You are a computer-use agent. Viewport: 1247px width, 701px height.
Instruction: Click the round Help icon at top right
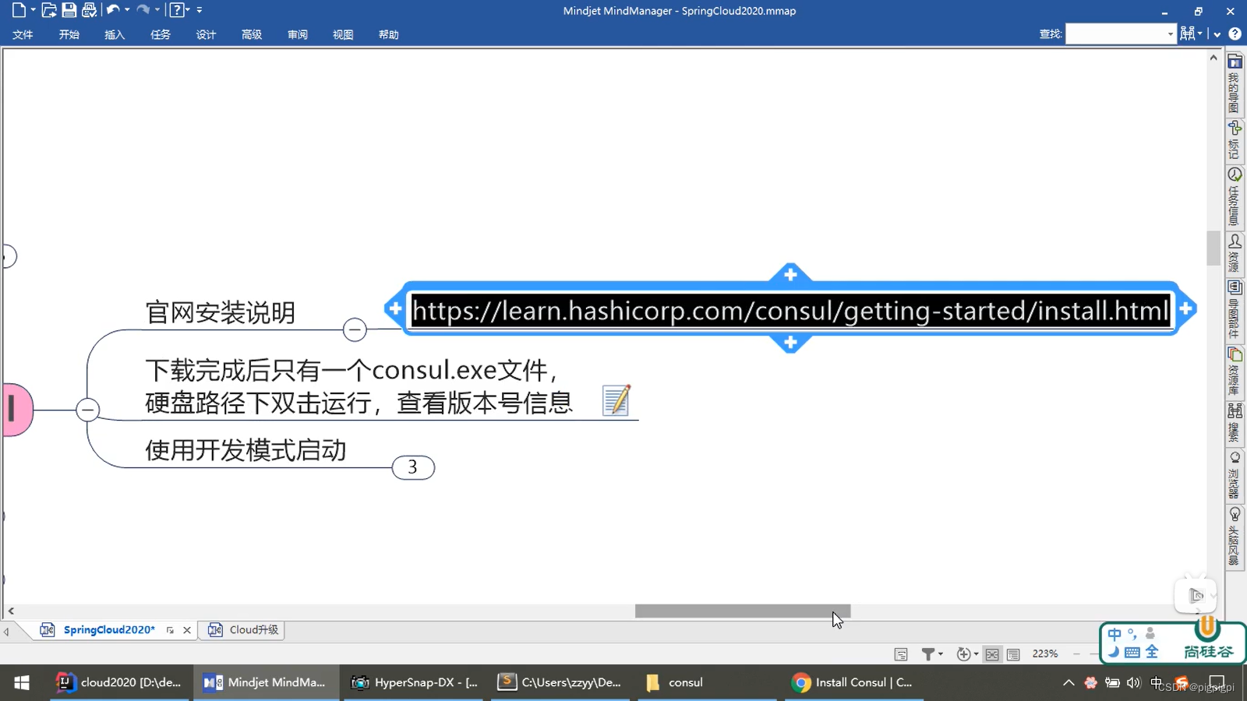[x=1235, y=33]
